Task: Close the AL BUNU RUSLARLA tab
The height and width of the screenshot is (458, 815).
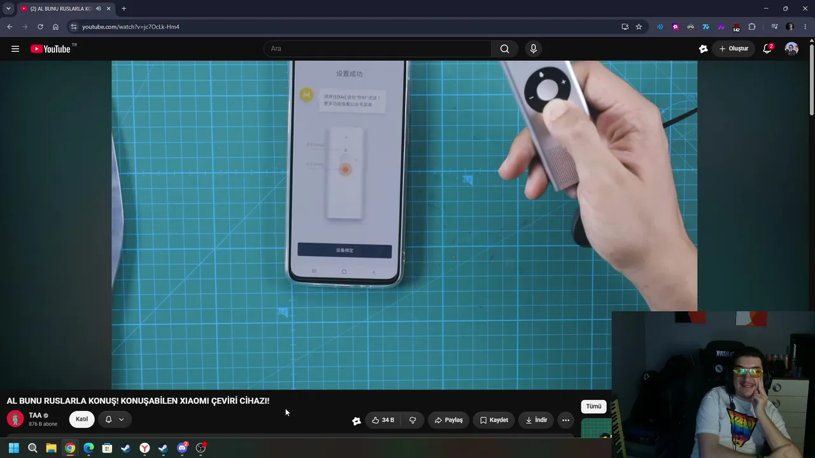Action: pos(108,8)
